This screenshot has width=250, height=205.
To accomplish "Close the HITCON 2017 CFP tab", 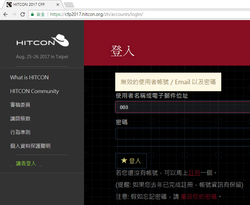I will tap(58, 5).
